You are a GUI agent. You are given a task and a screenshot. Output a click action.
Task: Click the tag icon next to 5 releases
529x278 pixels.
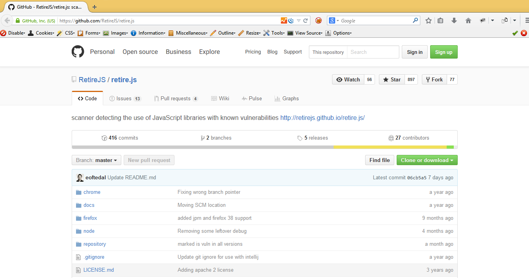click(x=300, y=138)
